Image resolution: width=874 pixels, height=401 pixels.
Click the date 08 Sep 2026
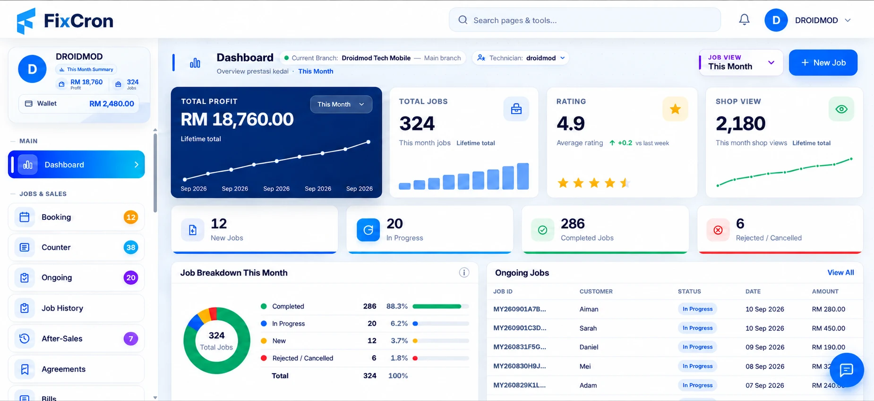(765, 366)
